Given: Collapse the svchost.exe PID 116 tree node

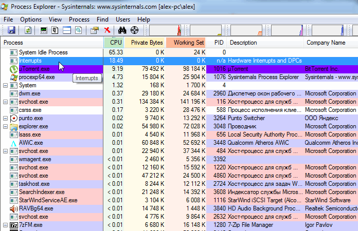Looking at the screenshot, I should [x=6, y=102].
